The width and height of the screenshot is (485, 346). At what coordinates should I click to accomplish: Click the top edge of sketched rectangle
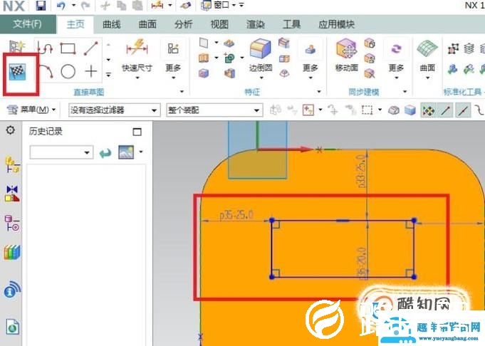point(343,221)
